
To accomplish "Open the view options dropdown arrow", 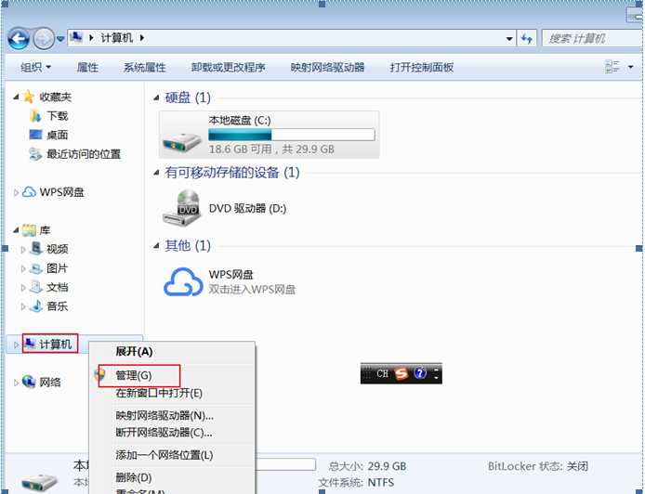I will 631,67.
